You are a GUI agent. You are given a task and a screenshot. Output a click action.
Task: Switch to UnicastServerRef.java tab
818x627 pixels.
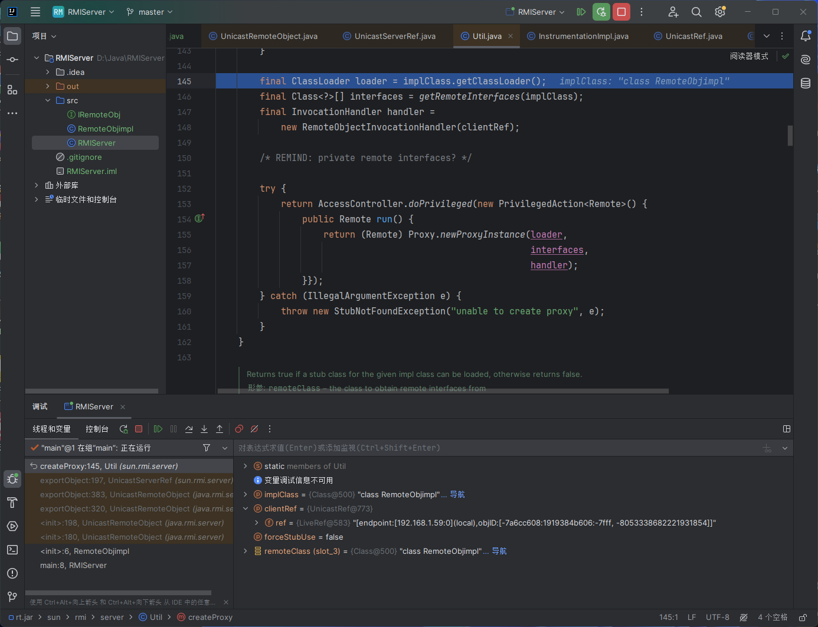(390, 36)
